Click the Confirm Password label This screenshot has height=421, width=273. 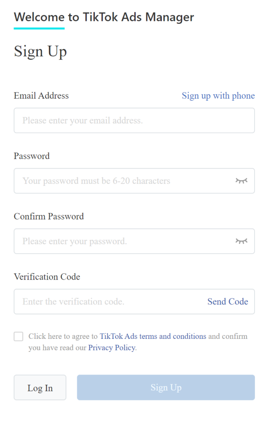pyautogui.click(x=48, y=217)
